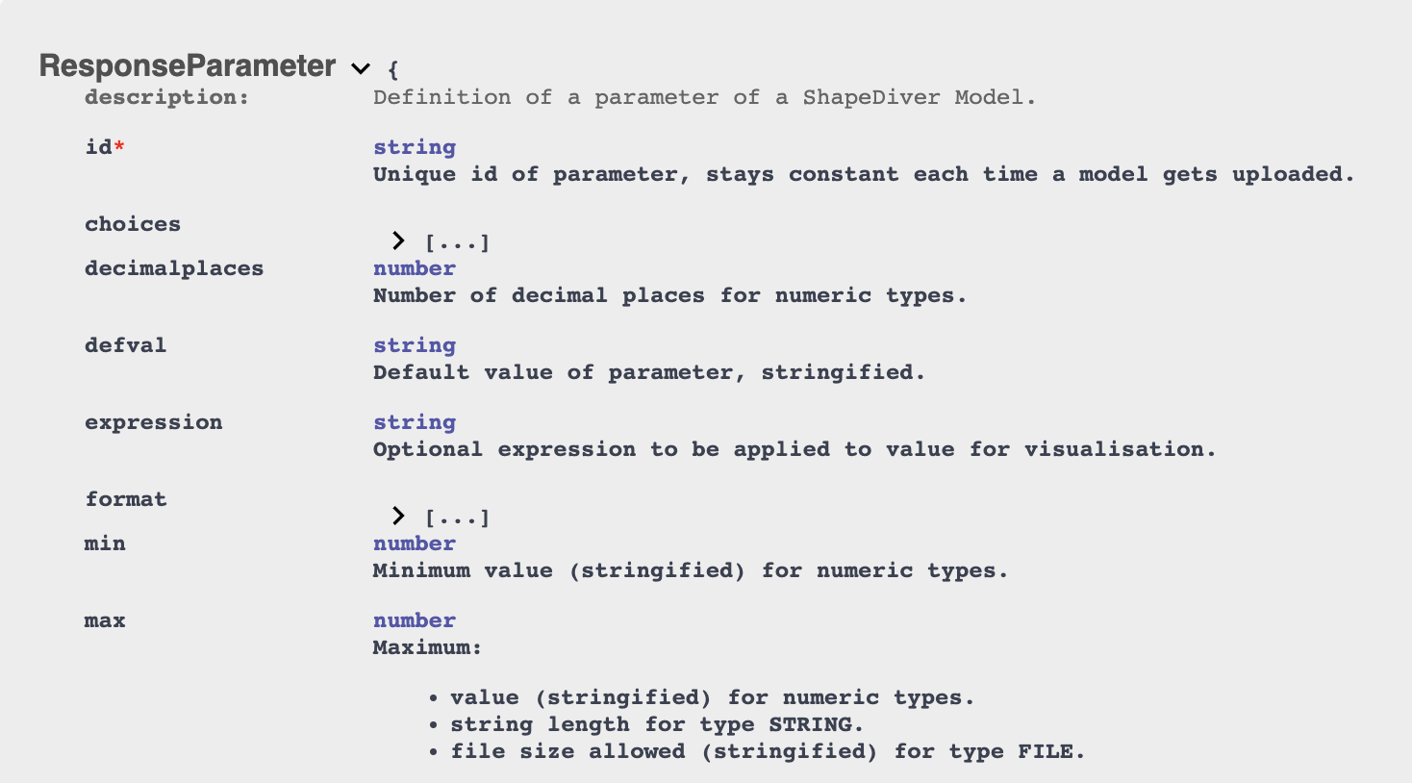
Task: Select the expression property name
Action: (153, 422)
